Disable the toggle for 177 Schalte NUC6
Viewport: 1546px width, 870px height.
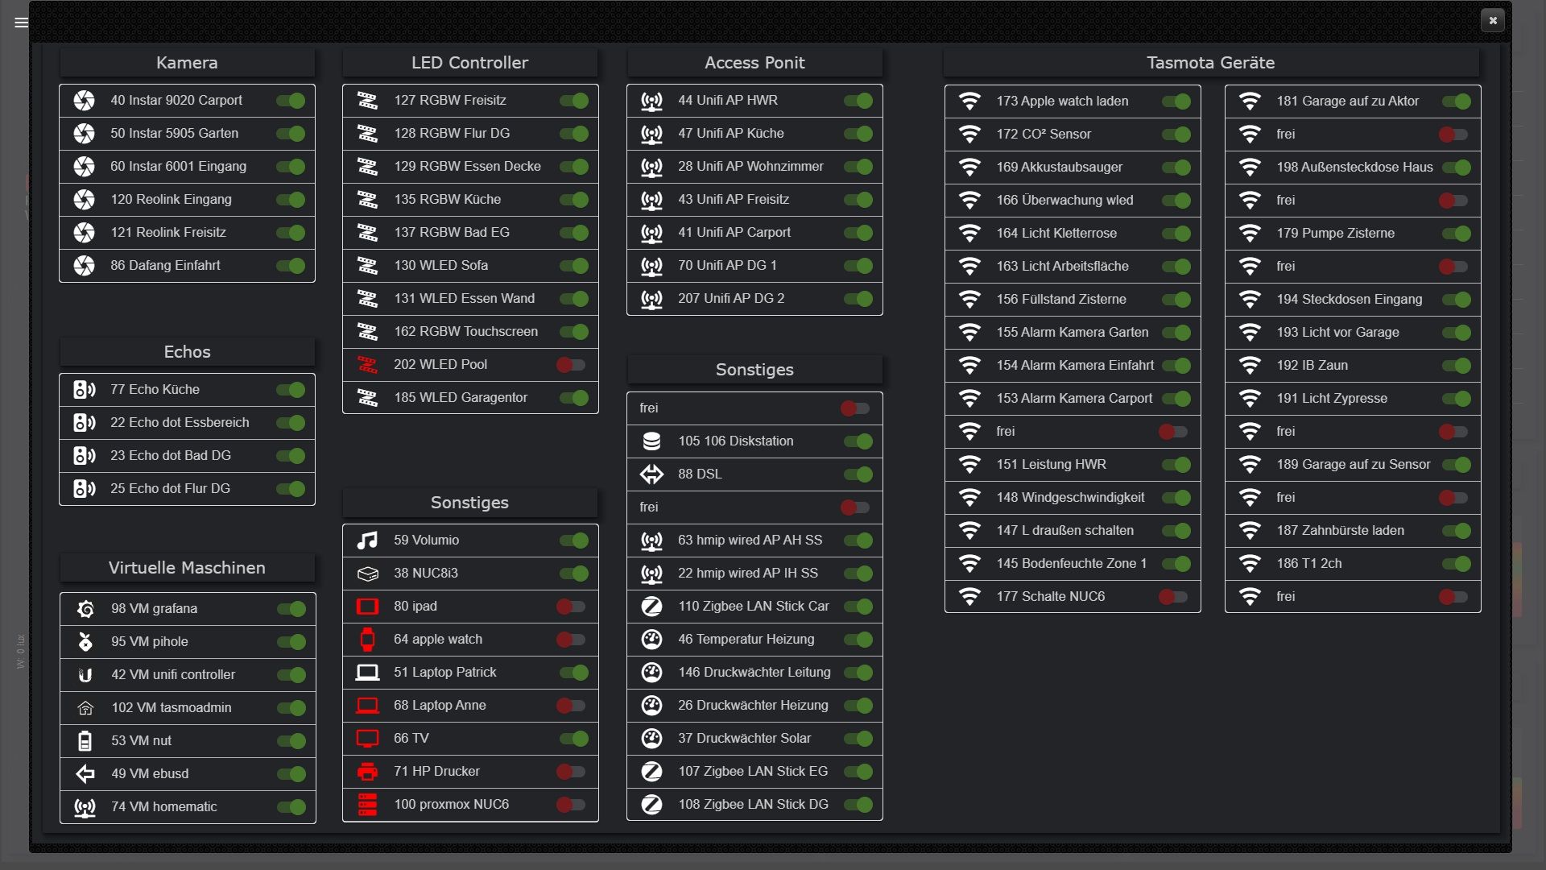click(x=1176, y=596)
